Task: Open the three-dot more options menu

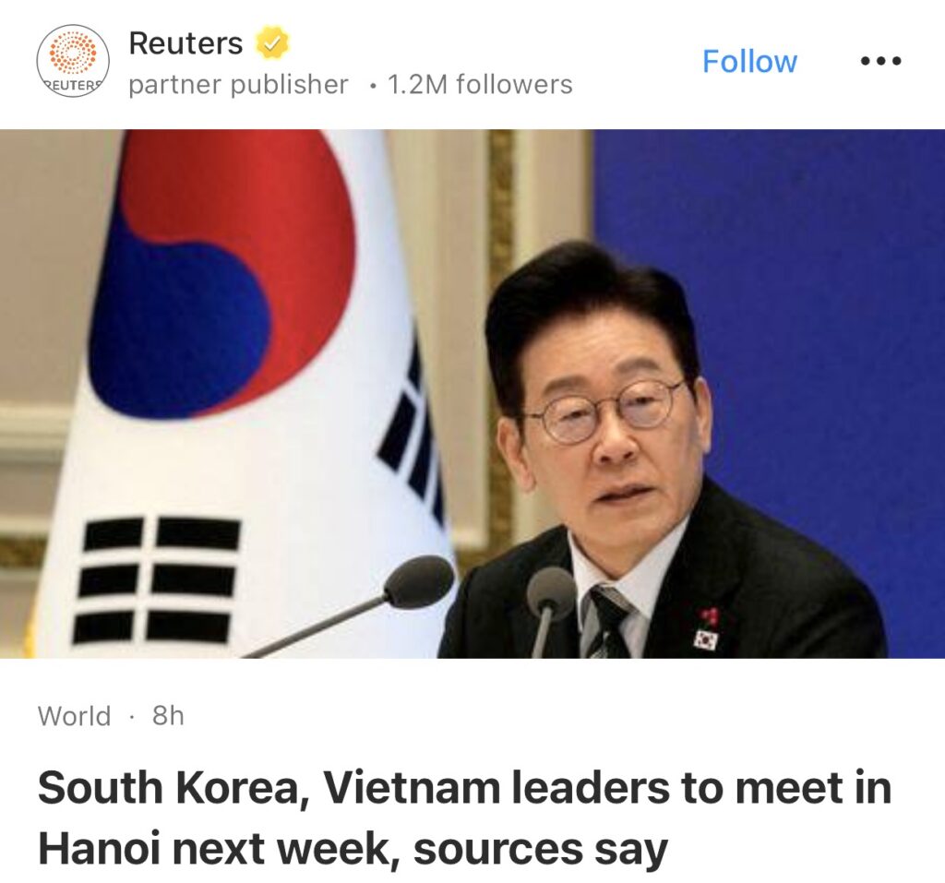Action: pyautogui.click(x=881, y=61)
